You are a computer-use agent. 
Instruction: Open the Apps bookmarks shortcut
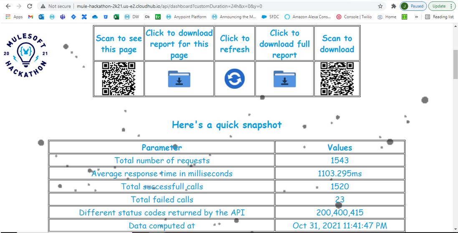point(14,17)
